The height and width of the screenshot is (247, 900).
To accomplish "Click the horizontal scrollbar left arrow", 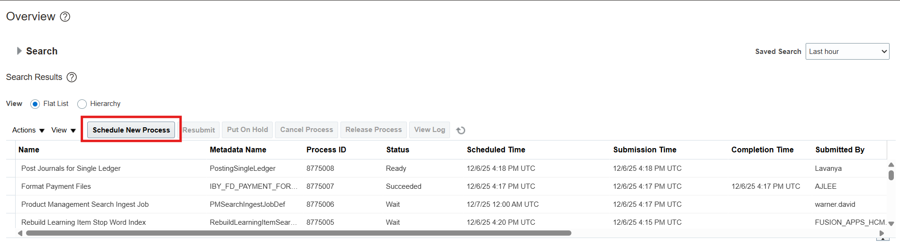I will [20, 233].
